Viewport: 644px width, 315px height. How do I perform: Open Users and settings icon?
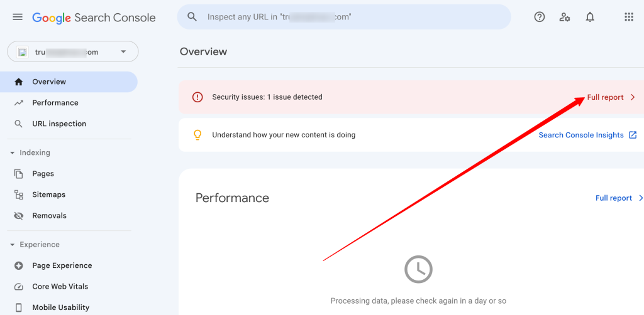click(x=565, y=17)
